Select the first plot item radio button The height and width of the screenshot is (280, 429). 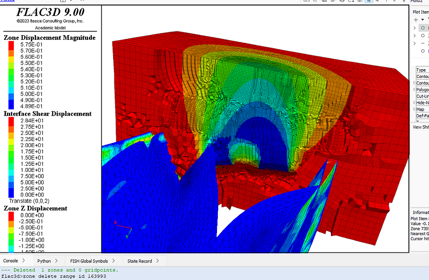tap(422, 28)
